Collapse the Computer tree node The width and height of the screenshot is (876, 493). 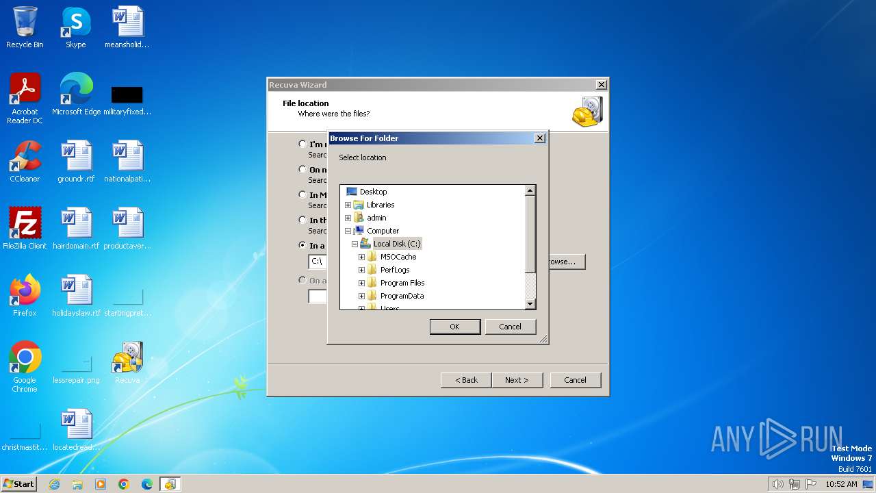(348, 231)
